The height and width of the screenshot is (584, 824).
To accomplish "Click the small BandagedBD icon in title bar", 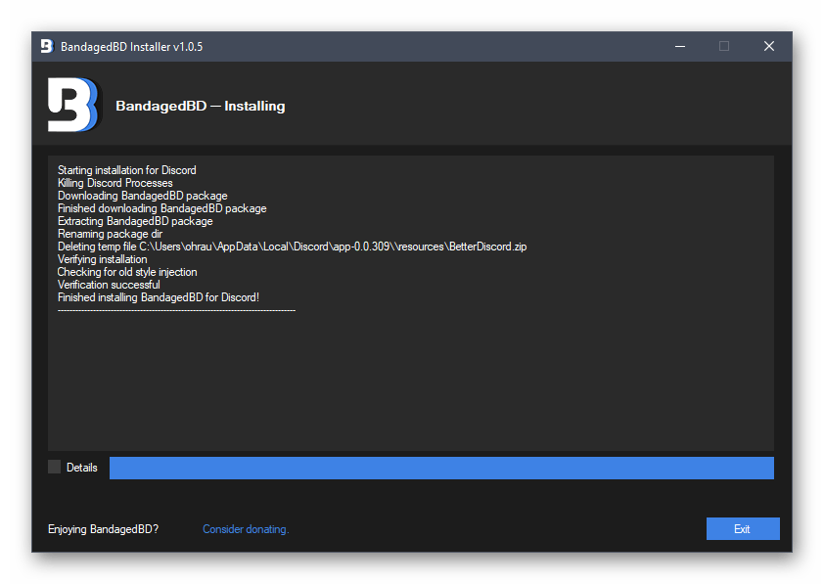I will coord(46,46).
